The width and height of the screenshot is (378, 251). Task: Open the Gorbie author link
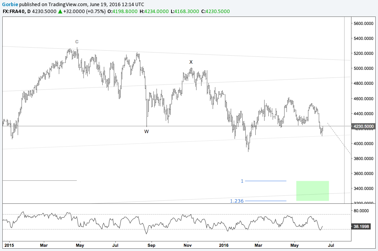coord(10,4)
